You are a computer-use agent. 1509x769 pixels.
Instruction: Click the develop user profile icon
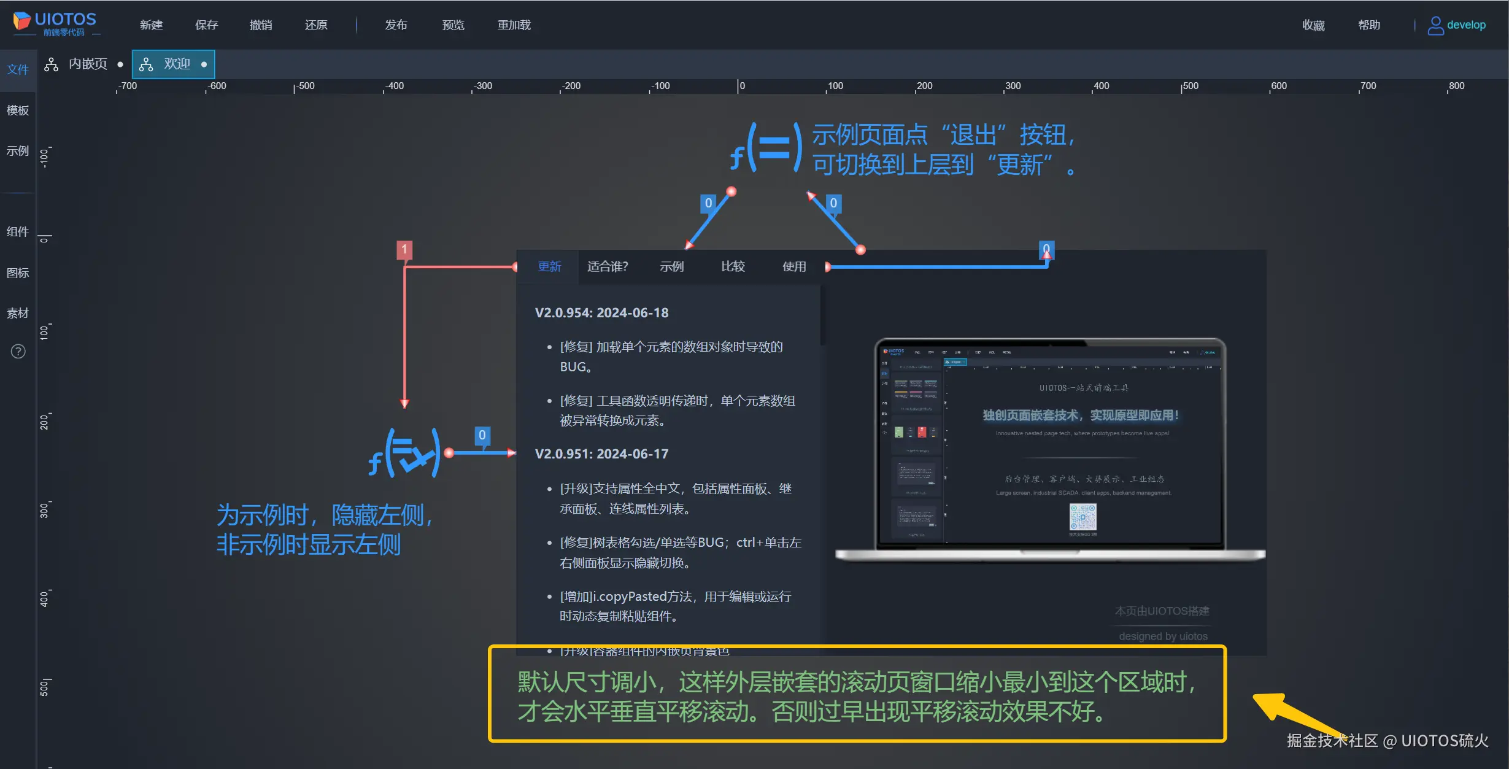(x=1435, y=25)
